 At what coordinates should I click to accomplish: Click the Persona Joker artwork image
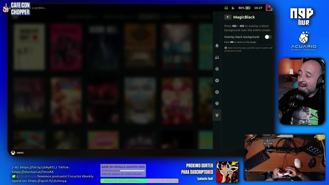pos(227,172)
